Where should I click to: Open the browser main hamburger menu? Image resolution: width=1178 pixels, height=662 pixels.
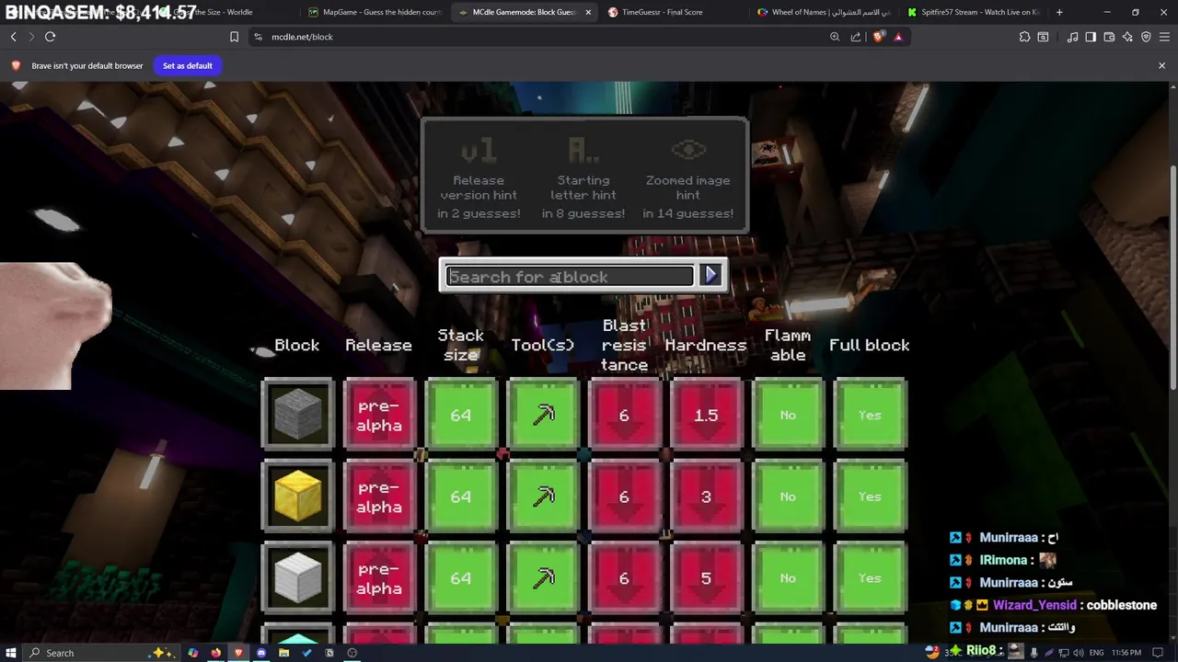tap(1164, 37)
